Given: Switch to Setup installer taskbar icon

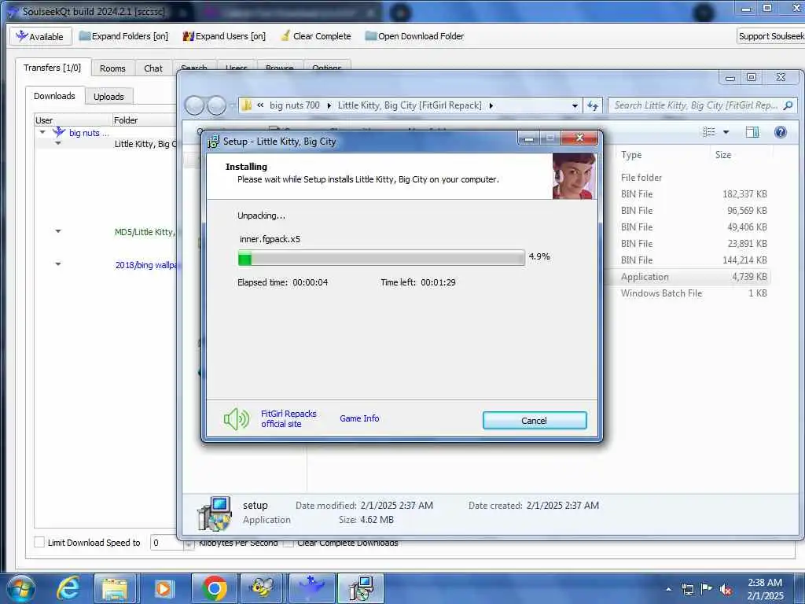Looking at the screenshot, I should pos(361,588).
